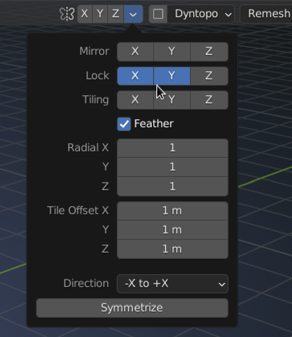
Task: Enable Mirror on the Z axis
Action: 209,52
